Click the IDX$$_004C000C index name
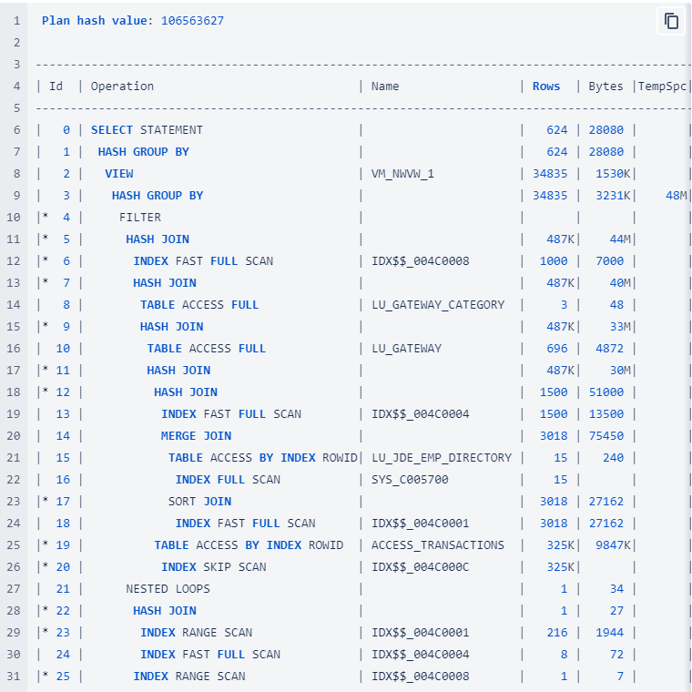 pyautogui.click(x=420, y=567)
